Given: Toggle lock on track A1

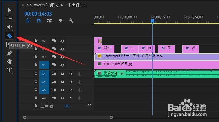Looking at the screenshot, I should pos(36,74).
